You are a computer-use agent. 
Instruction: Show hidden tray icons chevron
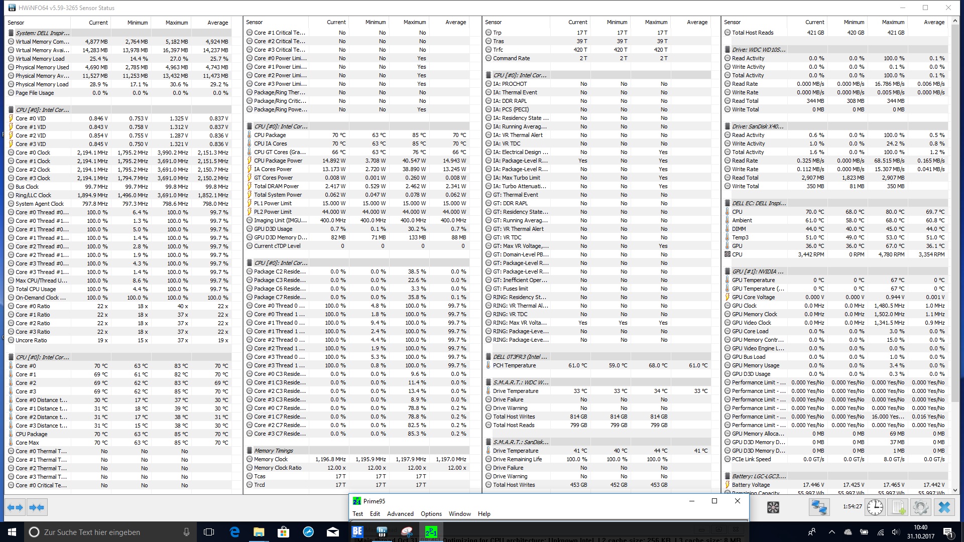pyautogui.click(x=832, y=532)
